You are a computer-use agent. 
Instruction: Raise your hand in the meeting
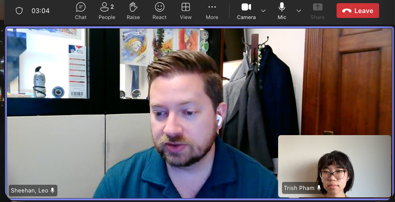tap(133, 11)
